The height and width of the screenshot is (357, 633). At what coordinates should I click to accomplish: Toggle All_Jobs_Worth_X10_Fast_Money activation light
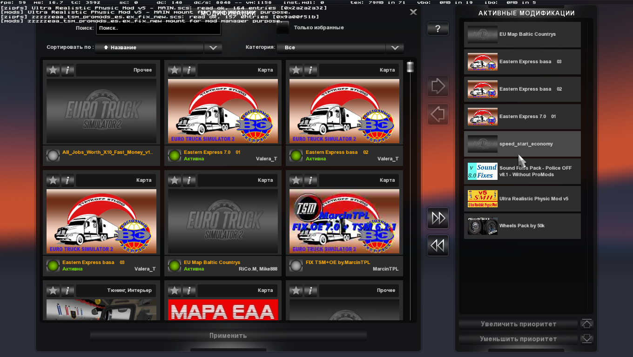(53, 155)
